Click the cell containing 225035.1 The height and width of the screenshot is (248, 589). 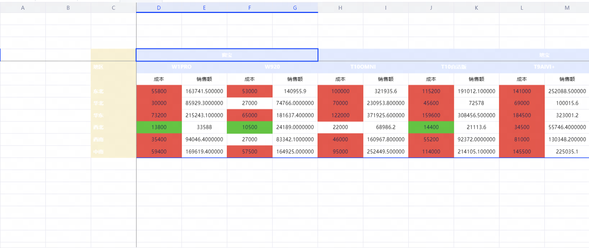[567, 152]
